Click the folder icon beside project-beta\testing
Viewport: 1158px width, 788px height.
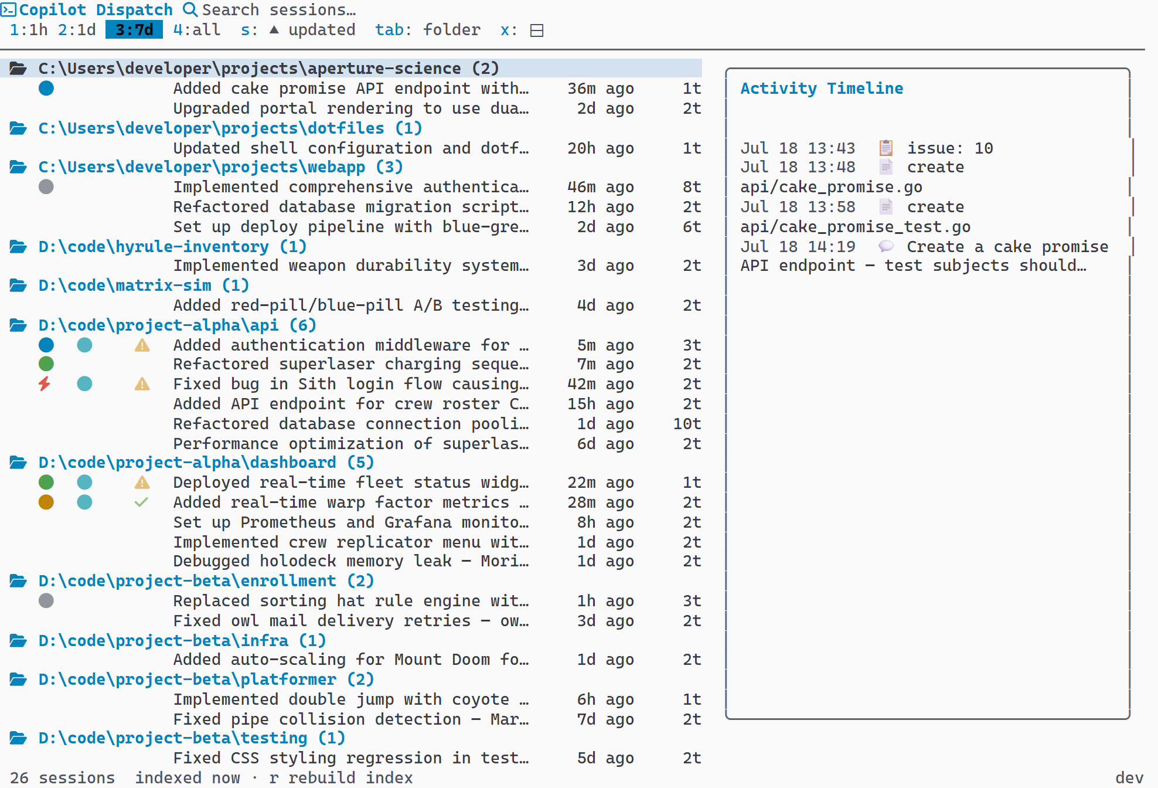coord(18,738)
